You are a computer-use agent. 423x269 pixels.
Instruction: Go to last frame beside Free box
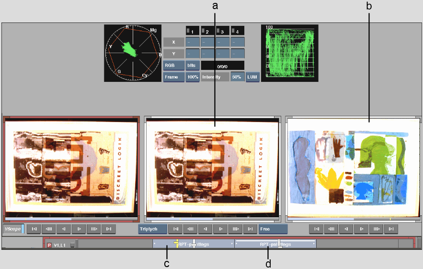(251, 229)
